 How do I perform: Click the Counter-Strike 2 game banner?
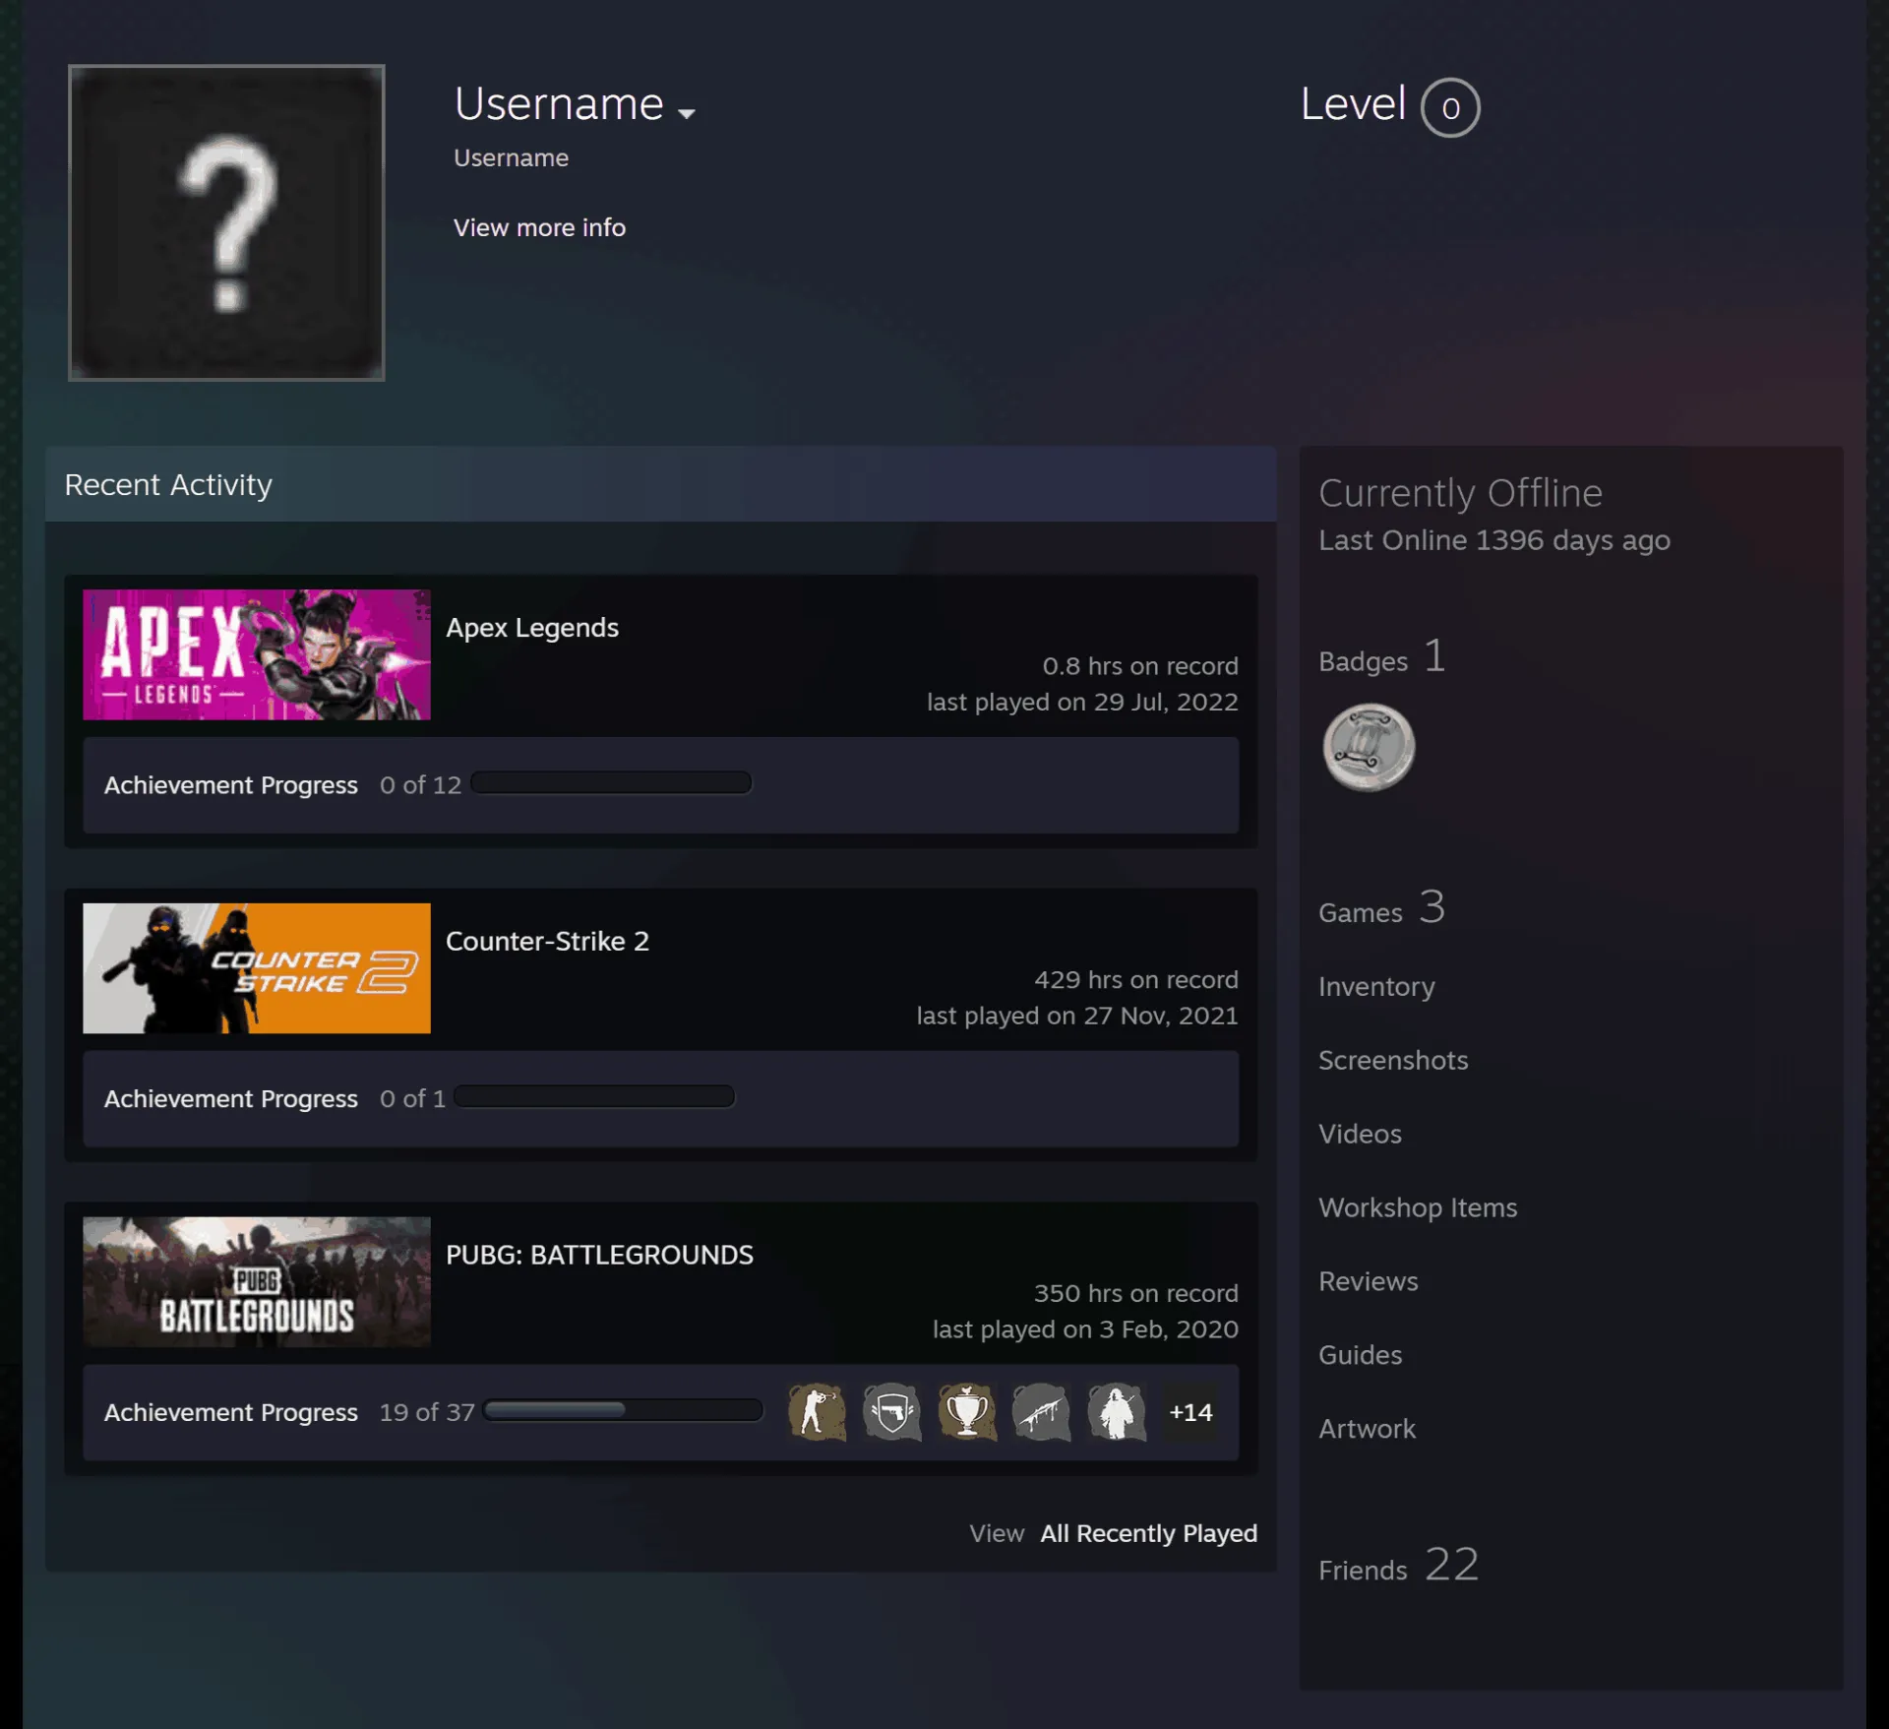coord(257,968)
